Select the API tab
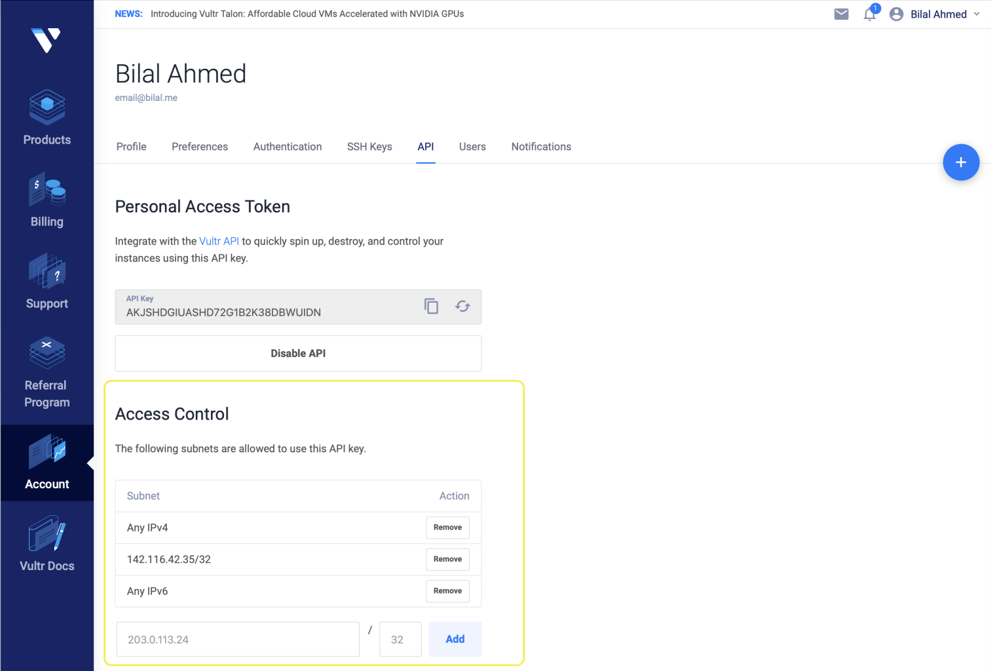This screenshot has width=991, height=671. point(426,147)
